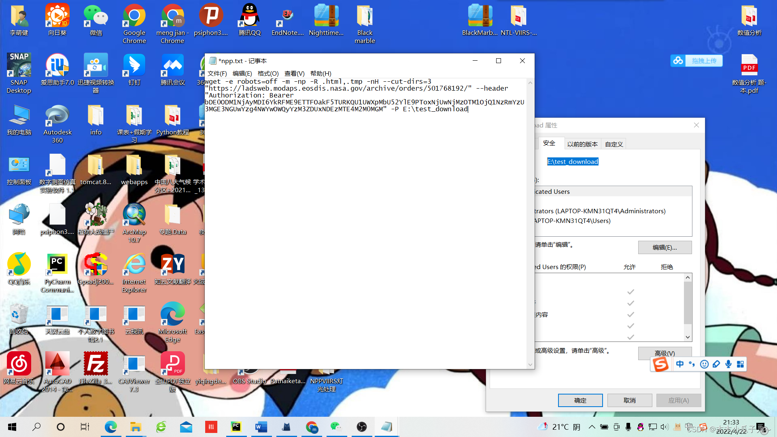This screenshot has width=777, height=437.
Task: Open Sogou emoji panel smiley icon
Action: pos(704,364)
